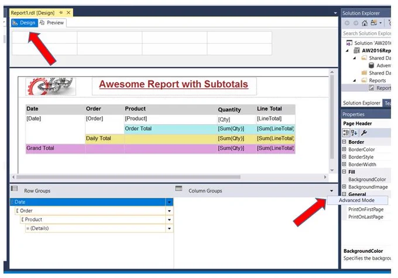Click the solution view switcher icon
Viewport: 398px width, 278px height.
coord(373,23)
